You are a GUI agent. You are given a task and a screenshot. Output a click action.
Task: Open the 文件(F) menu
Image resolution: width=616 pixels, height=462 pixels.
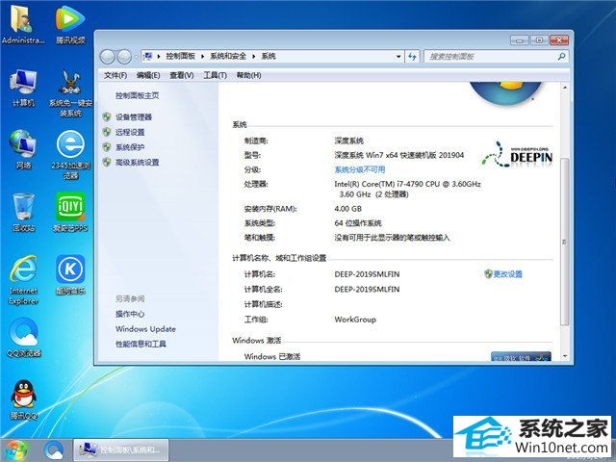(x=115, y=75)
